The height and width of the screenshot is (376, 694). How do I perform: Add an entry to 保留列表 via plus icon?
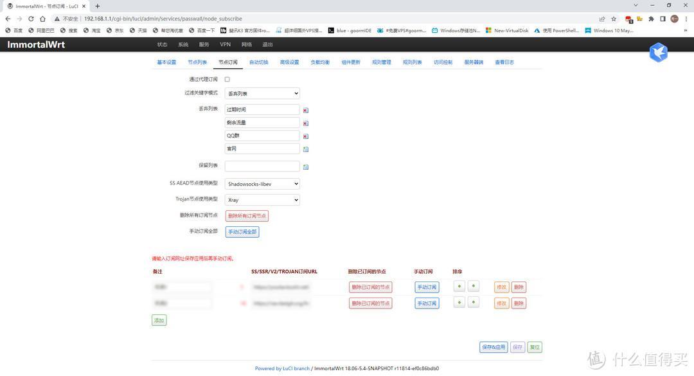tap(305, 166)
